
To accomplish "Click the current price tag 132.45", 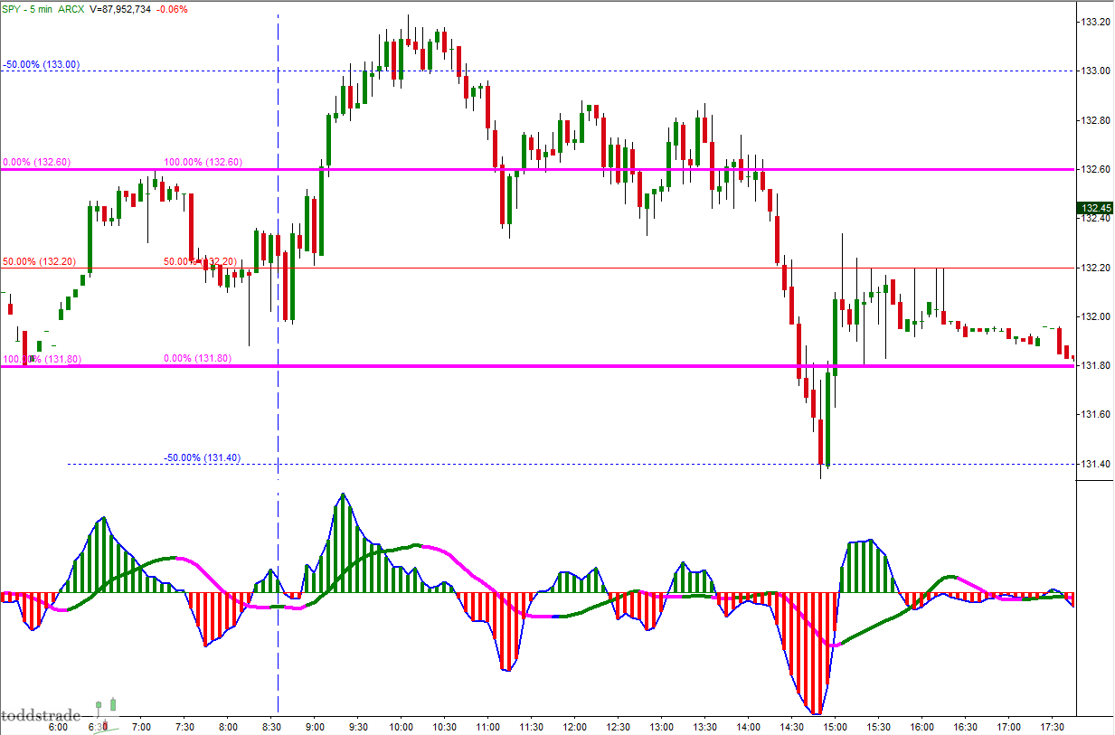I will 1094,207.
